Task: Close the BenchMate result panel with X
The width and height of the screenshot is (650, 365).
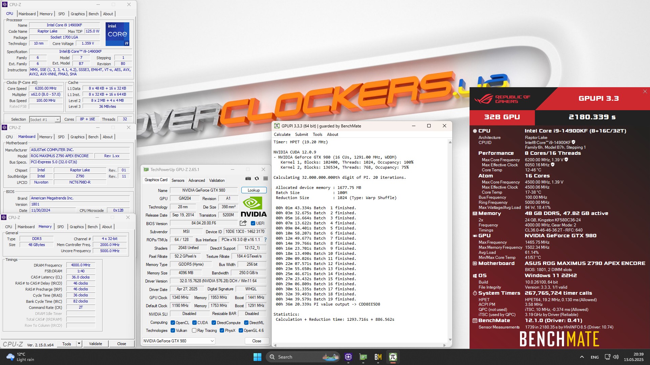Action: tap(645, 92)
